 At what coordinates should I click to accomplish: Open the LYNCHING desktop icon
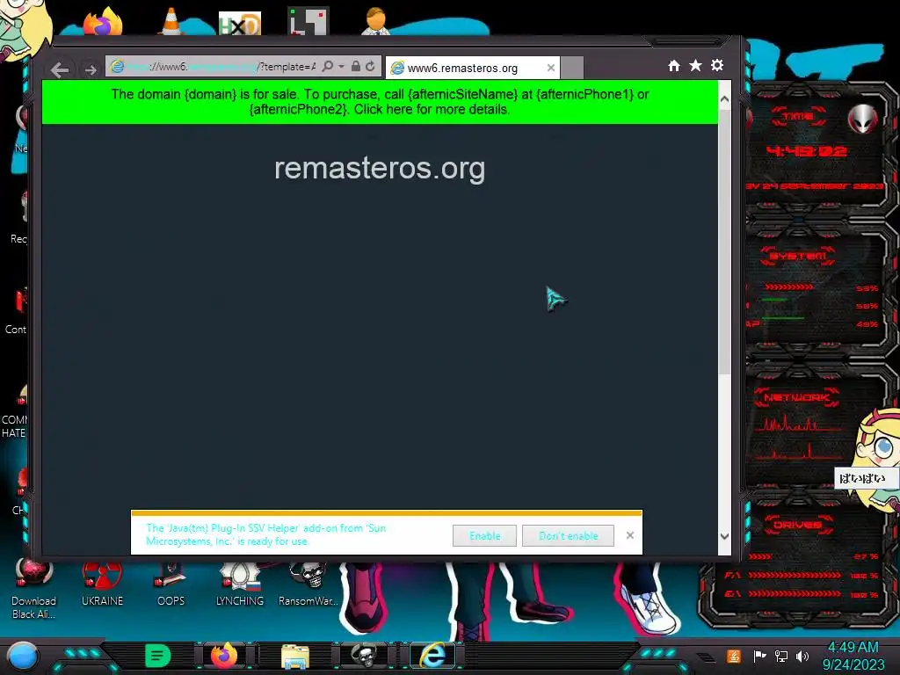[240, 584]
